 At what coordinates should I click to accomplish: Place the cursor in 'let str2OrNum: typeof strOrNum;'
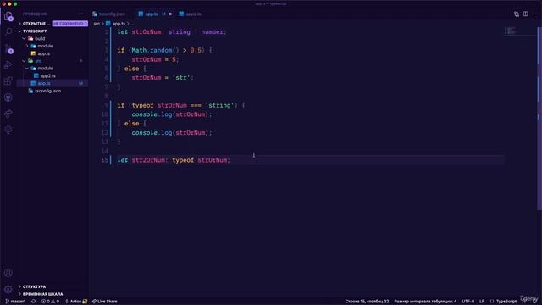174,160
